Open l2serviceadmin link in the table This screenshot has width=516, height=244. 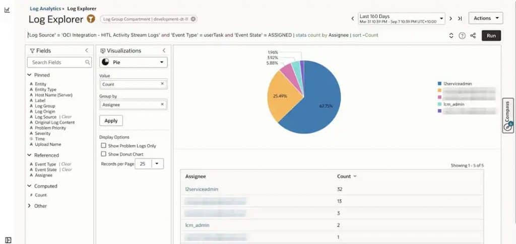(202, 189)
